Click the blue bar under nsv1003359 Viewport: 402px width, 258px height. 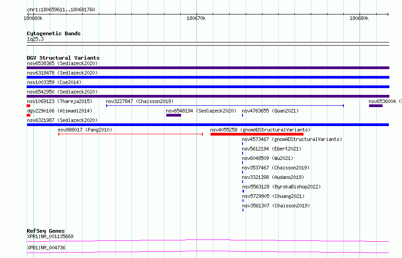(x=208, y=87)
